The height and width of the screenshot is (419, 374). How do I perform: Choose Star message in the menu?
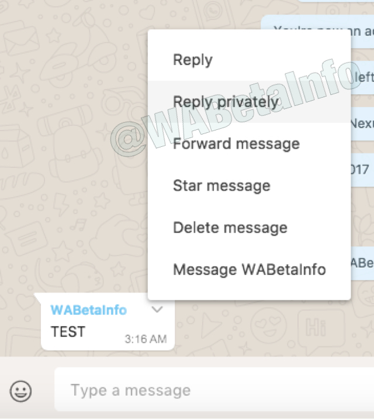click(249, 186)
